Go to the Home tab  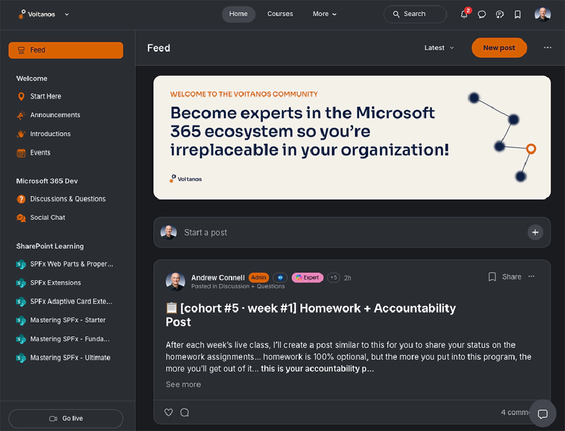[238, 14]
